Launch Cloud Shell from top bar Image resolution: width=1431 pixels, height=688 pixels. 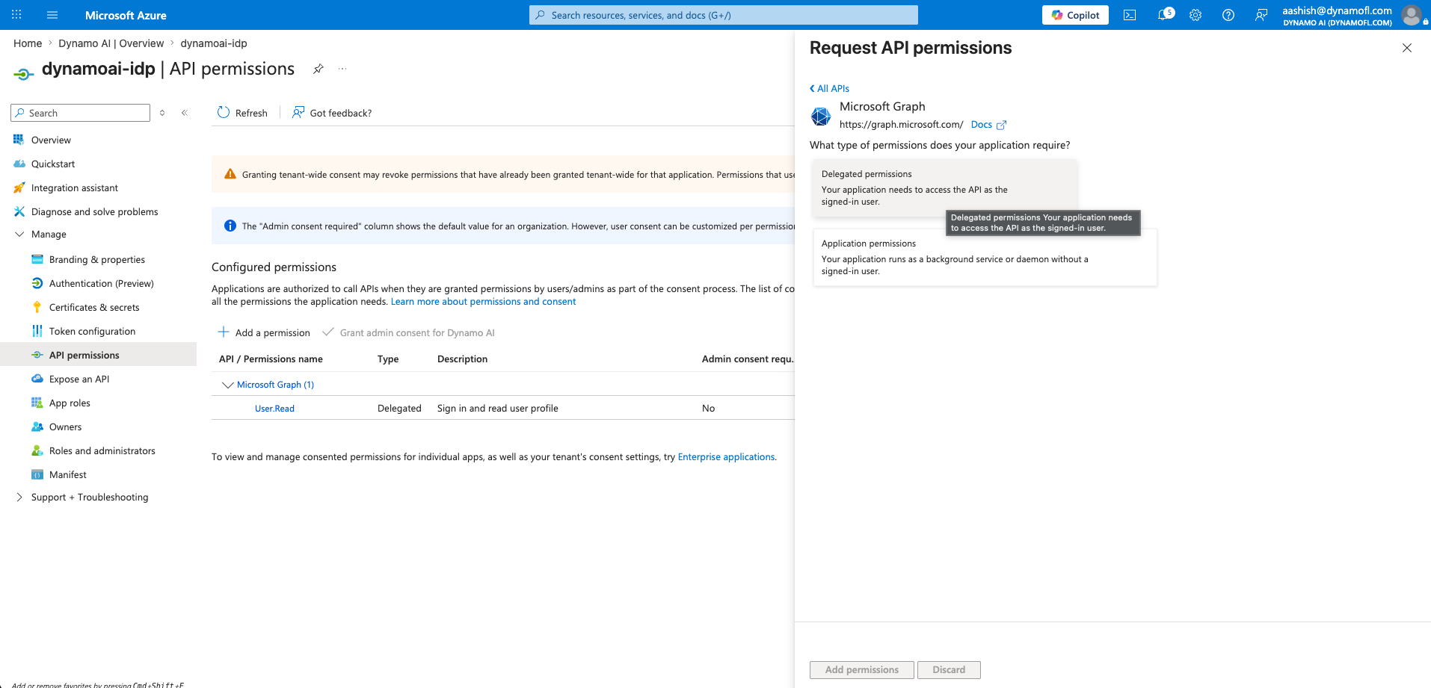point(1130,15)
